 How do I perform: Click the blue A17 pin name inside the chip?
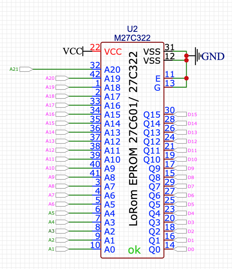[x=112, y=97]
